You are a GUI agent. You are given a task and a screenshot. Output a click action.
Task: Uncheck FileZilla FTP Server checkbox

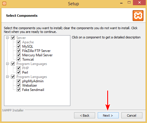pos(19,51)
